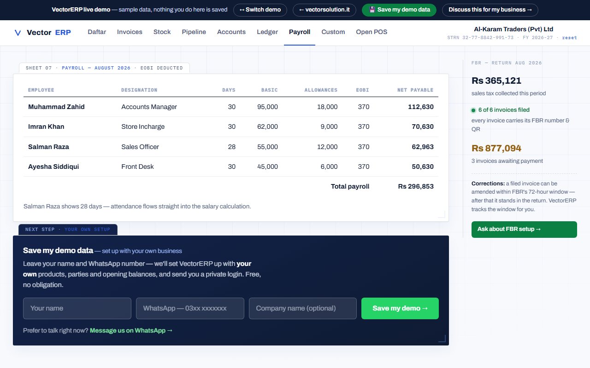Image resolution: width=590 pixels, height=368 pixels.
Task: Click Ayesha Siddiqui's basic 45,000
Action: 267,167
